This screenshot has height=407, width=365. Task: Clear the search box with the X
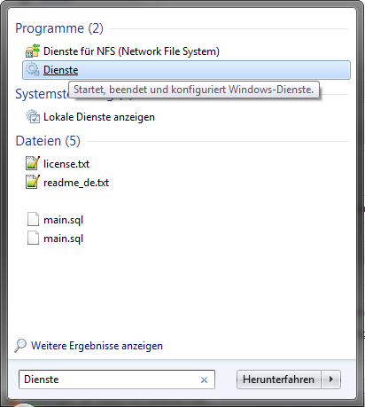pos(204,380)
